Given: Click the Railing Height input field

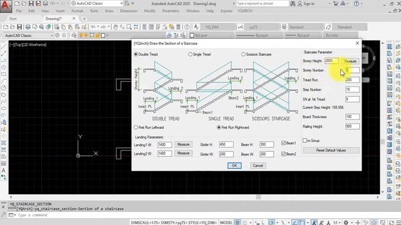Looking at the screenshot, I should [352, 126].
